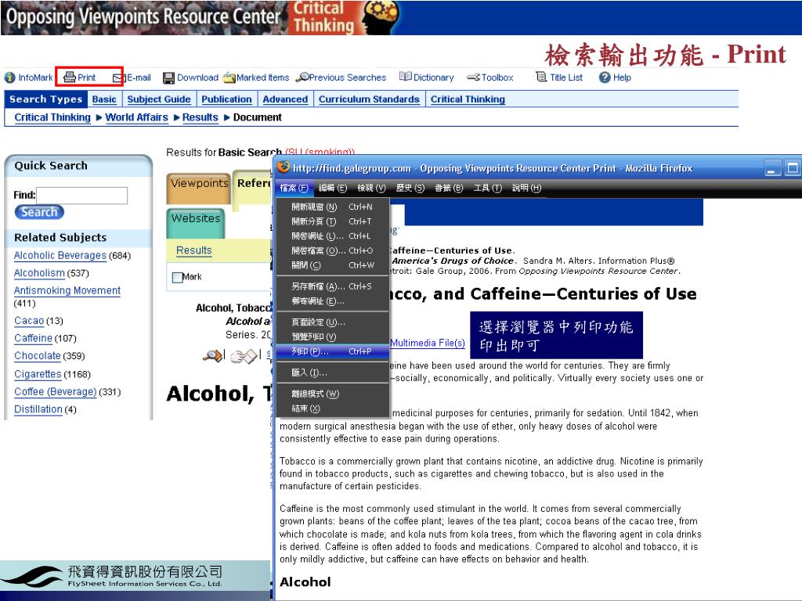
Task: Select Critical Thinking search type link
Action: 468,99
